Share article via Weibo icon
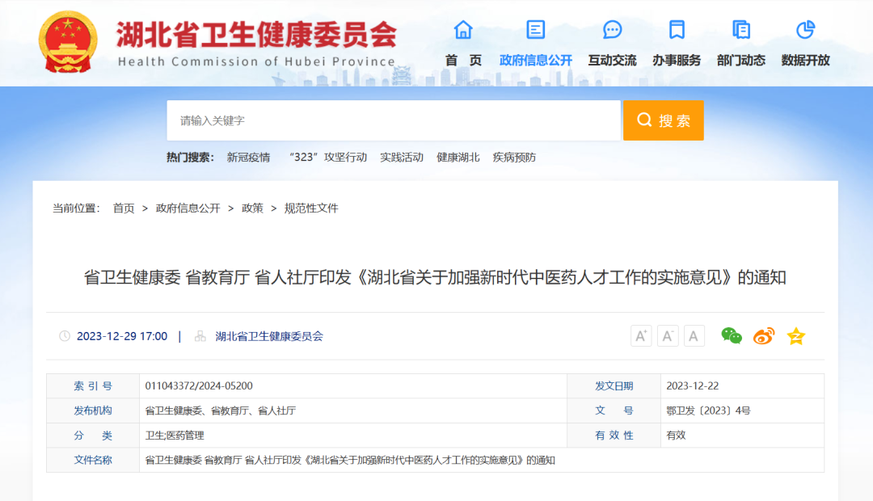The height and width of the screenshot is (501, 873). coord(764,335)
